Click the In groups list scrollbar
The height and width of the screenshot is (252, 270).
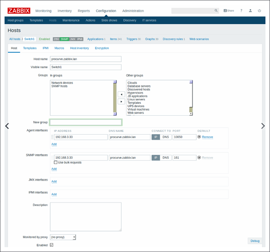click(115, 98)
